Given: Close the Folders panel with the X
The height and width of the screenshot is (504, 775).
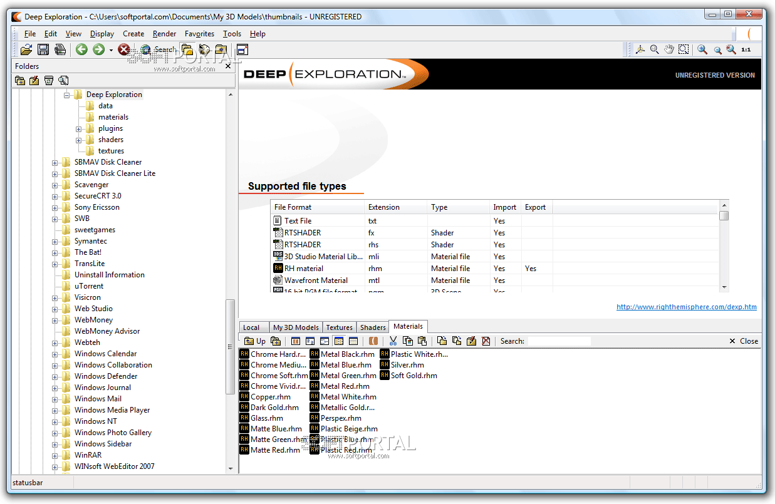Looking at the screenshot, I should (x=228, y=66).
